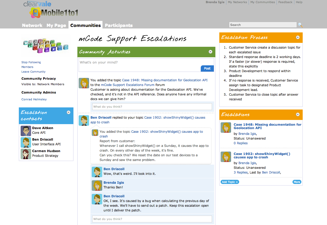This screenshot has width=327, height=225.
Task: Open My Networks in top bar
Action: 237,2
